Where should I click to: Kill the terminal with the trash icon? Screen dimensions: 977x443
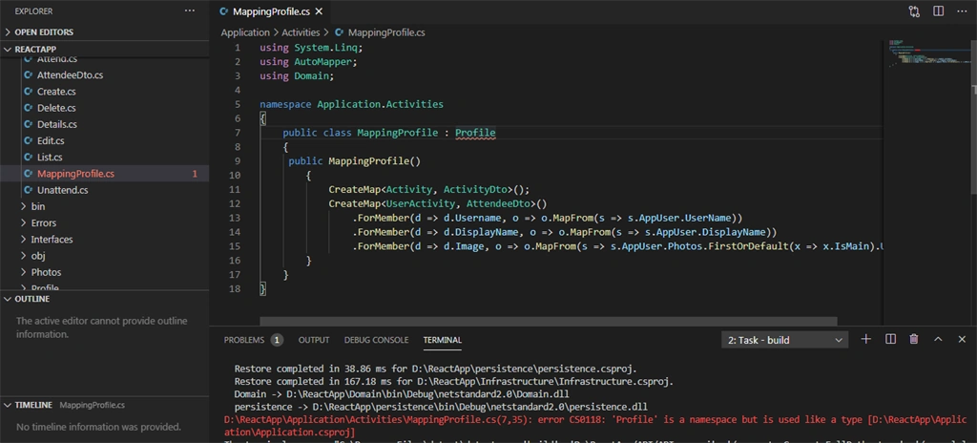click(914, 340)
